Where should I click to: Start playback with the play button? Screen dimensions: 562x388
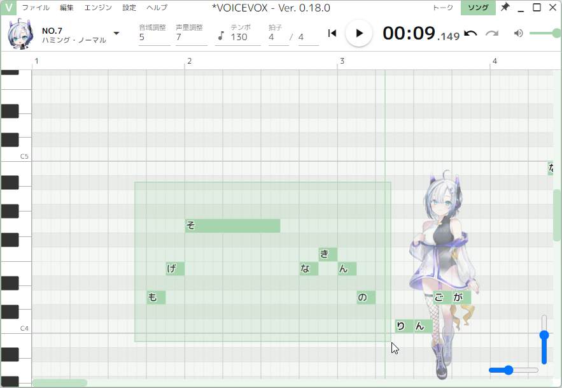[359, 33]
